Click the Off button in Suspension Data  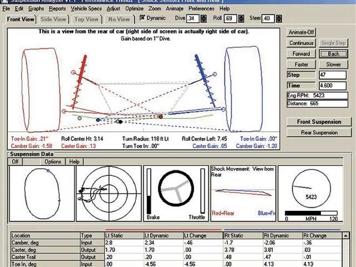coord(15,162)
